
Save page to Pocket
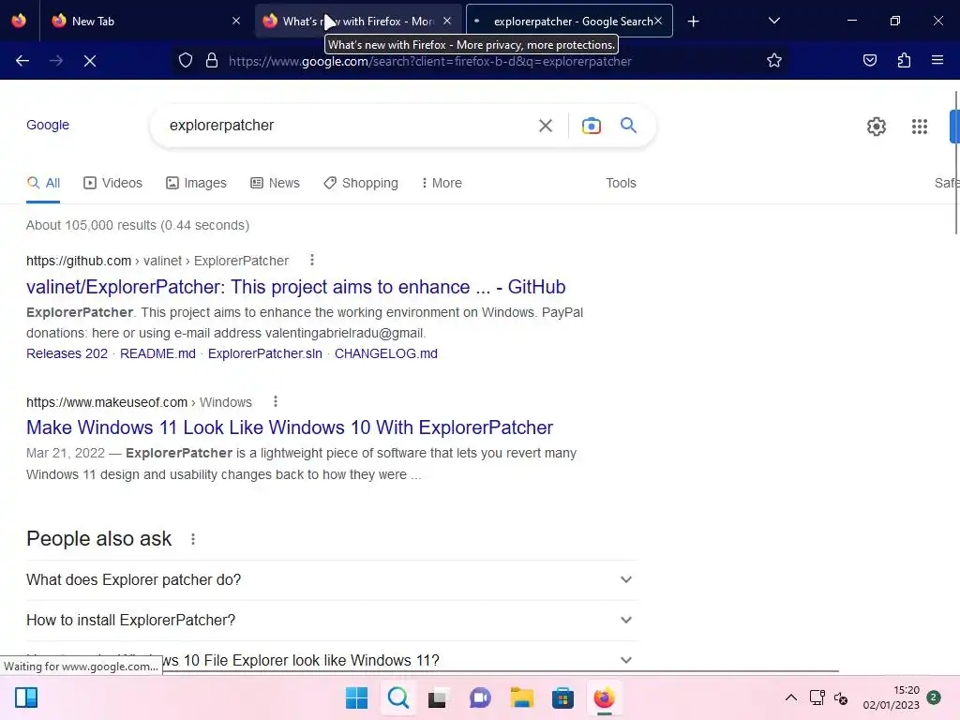coord(870,61)
